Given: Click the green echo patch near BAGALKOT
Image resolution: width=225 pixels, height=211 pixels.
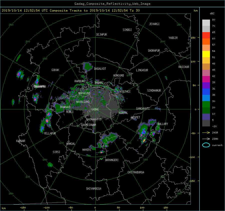Looking at the screenshot, I should [x=87, y=66].
